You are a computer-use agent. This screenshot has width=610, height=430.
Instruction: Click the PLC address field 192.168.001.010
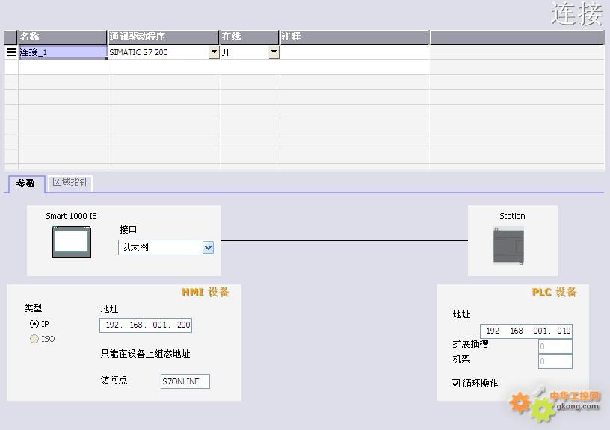tap(526, 331)
